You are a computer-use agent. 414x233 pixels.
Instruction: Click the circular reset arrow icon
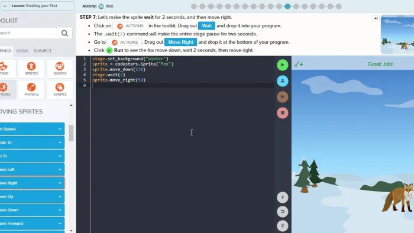[x=282, y=212]
